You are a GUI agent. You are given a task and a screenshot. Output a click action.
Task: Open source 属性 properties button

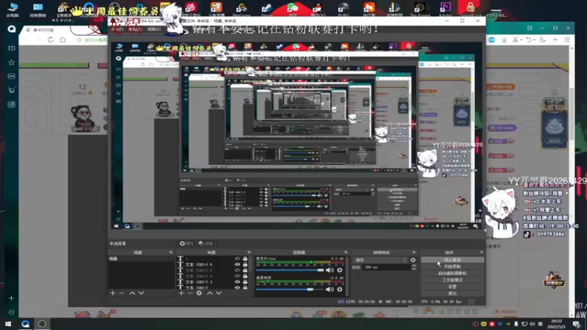click(186, 243)
